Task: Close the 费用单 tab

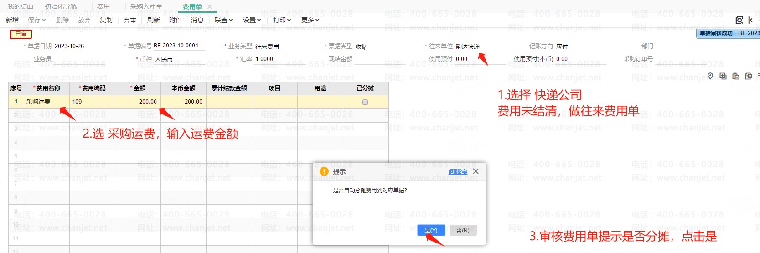Action: coord(210,6)
